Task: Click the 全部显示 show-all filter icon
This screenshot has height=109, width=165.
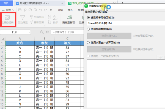Action: point(31,17)
